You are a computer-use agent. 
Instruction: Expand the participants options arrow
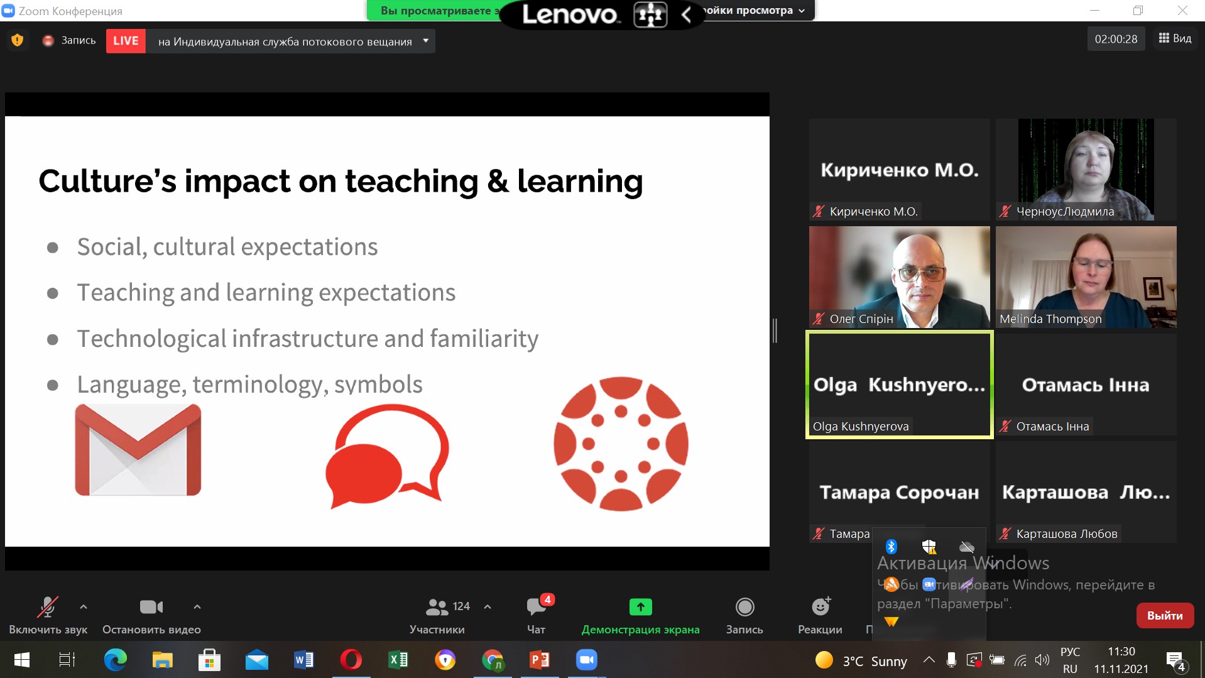[x=488, y=607]
